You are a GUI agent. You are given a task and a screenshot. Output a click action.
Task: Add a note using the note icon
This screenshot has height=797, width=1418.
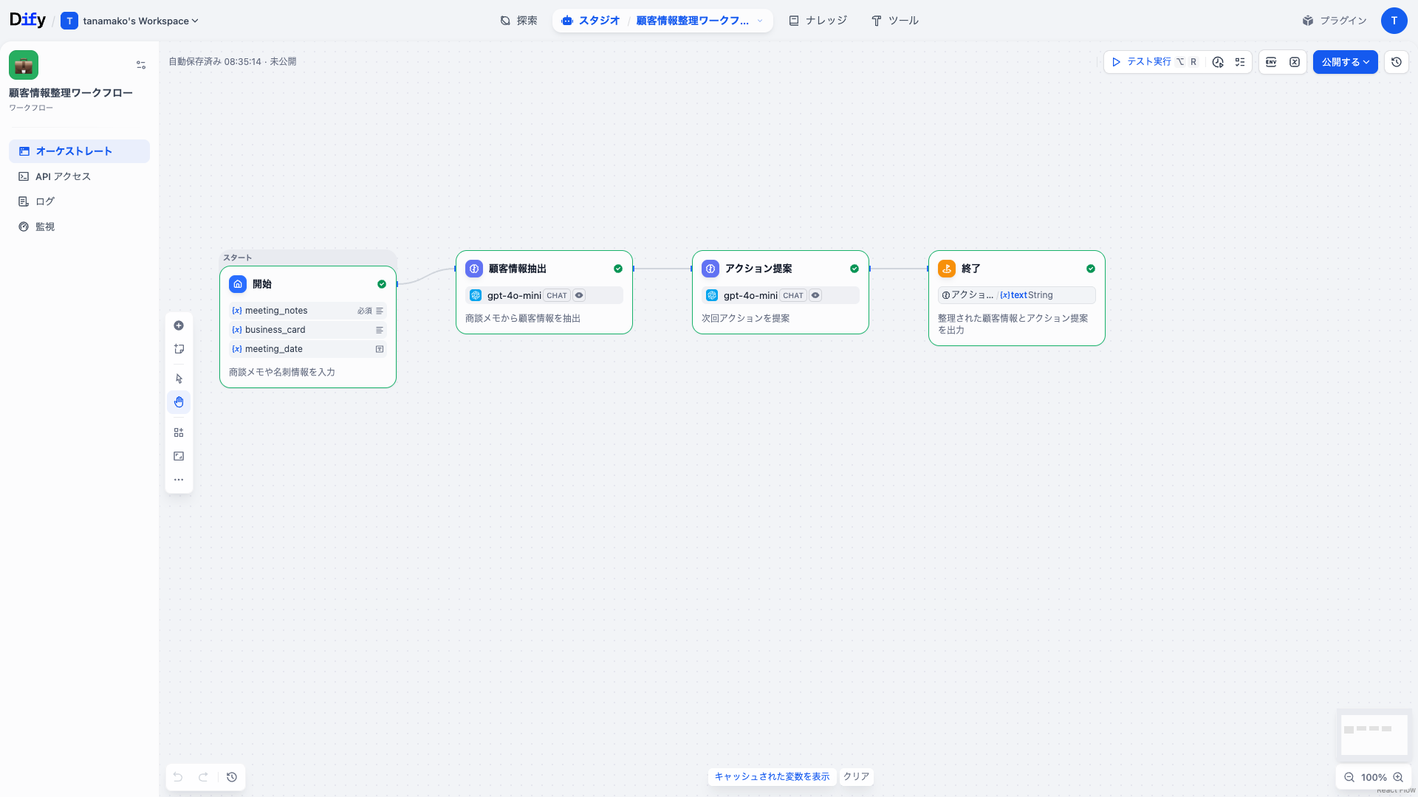click(179, 349)
